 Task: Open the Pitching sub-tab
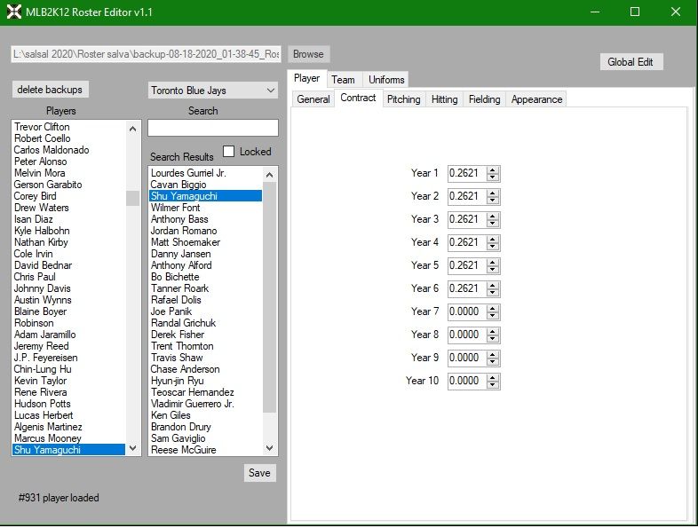[404, 99]
